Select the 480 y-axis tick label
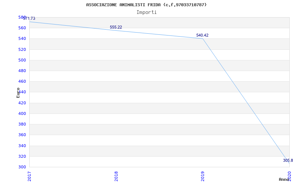Viewport: 293px width, 183px height. click(x=22, y=71)
